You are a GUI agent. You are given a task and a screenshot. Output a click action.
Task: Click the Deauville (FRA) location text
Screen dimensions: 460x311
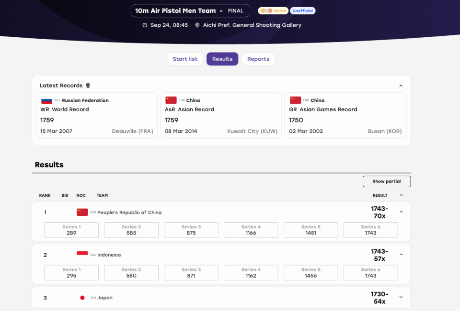point(133,131)
